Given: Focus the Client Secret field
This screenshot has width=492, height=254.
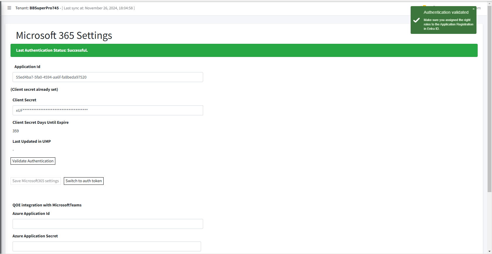Looking at the screenshot, I should (x=108, y=110).
